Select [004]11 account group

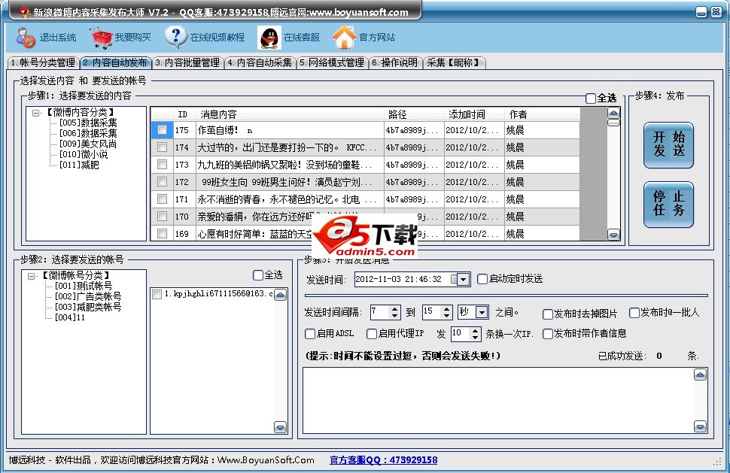click(x=70, y=317)
